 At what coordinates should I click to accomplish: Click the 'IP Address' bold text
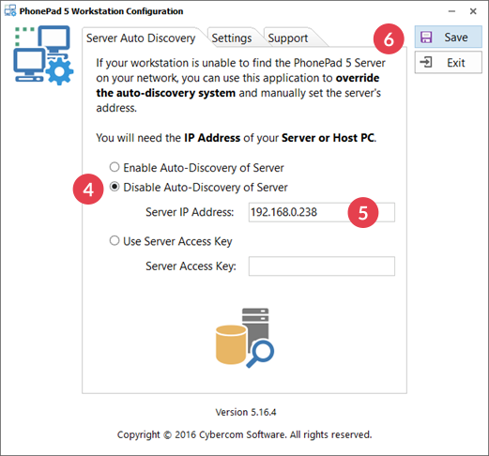(x=212, y=138)
